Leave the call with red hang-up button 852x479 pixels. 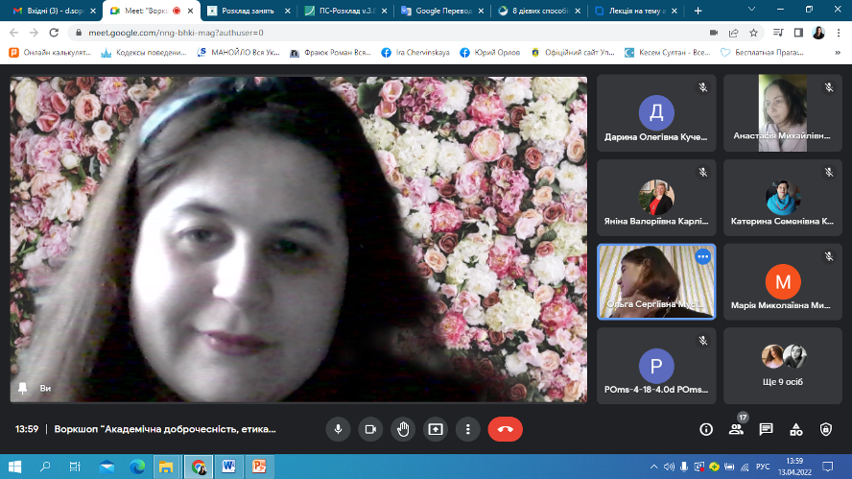pyautogui.click(x=505, y=429)
